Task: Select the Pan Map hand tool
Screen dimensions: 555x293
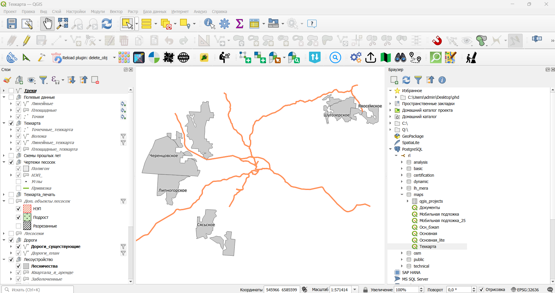Action: point(47,24)
